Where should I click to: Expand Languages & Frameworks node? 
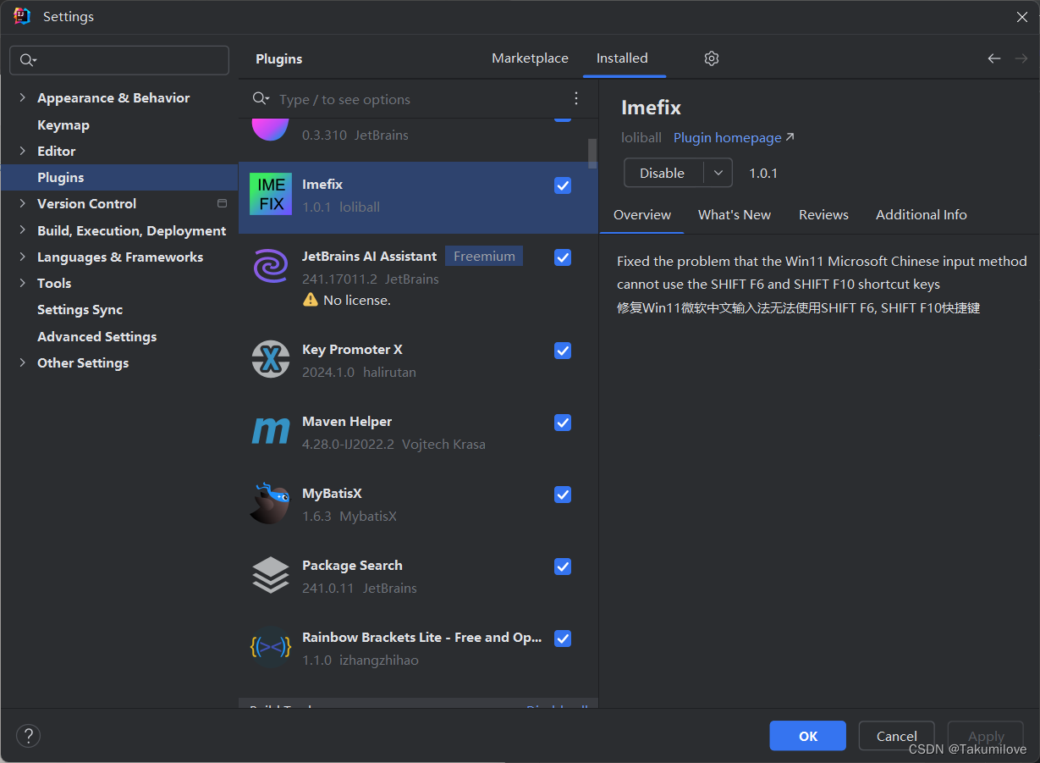[22, 257]
